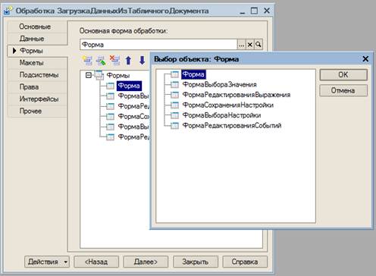Screen dimensions: 376x276
Task: Click Формы root folder icon in tree
Action: 99,75
